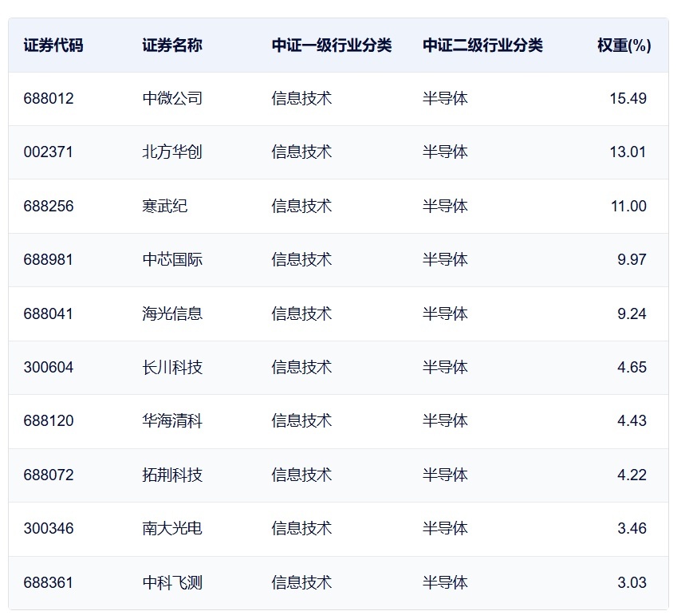Select the 拓荆科技 stock name
Image resolution: width=697 pixels, height=615 pixels.
(x=172, y=475)
